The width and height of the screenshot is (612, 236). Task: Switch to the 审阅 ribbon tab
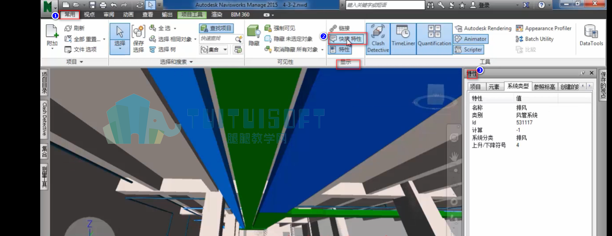pos(109,14)
